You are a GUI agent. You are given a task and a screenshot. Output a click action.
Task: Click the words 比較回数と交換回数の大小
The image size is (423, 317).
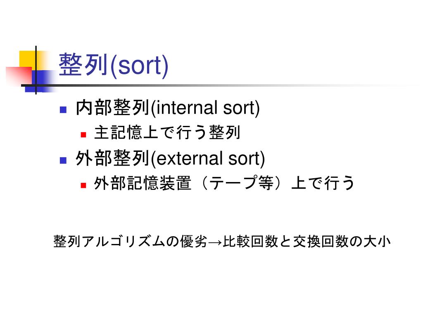coord(307,241)
